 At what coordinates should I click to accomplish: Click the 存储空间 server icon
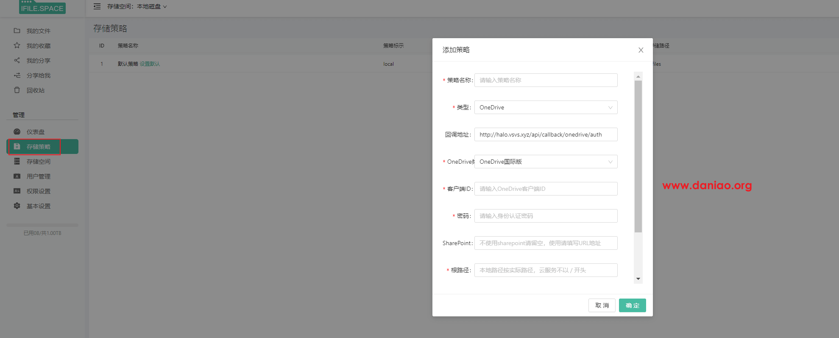(17, 161)
